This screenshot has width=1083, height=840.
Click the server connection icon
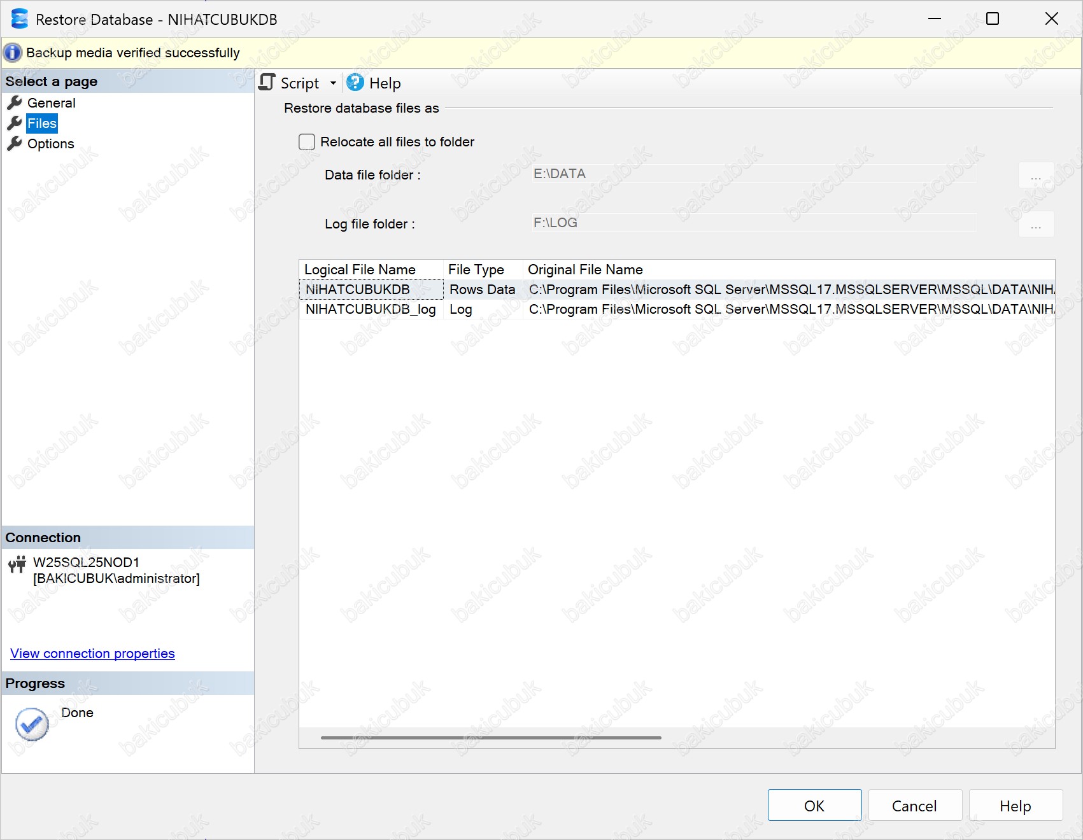17,564
